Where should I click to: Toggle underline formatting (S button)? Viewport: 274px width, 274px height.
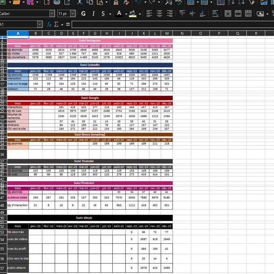click(103, 14)
